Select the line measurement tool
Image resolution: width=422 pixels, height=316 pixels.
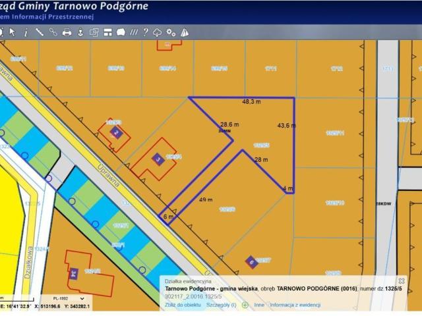coord(39,32)
